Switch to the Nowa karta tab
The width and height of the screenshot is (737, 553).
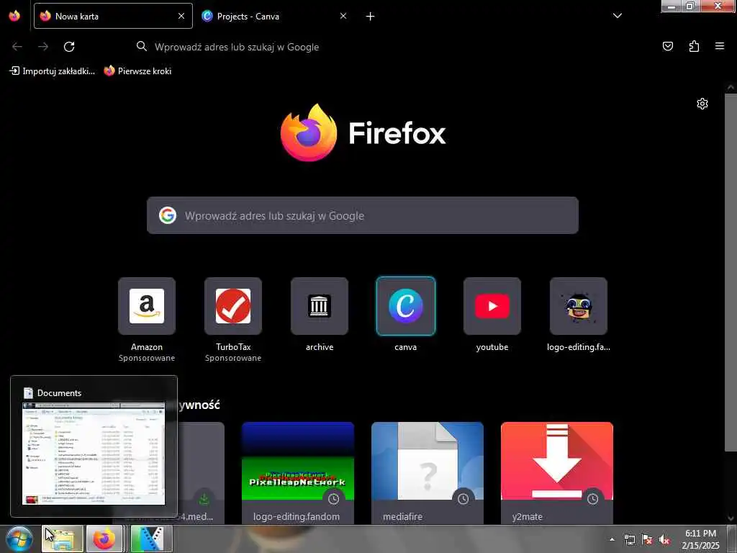point(113,16)
